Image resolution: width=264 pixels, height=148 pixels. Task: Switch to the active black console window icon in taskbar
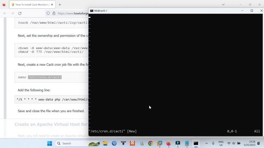[196, 143]
